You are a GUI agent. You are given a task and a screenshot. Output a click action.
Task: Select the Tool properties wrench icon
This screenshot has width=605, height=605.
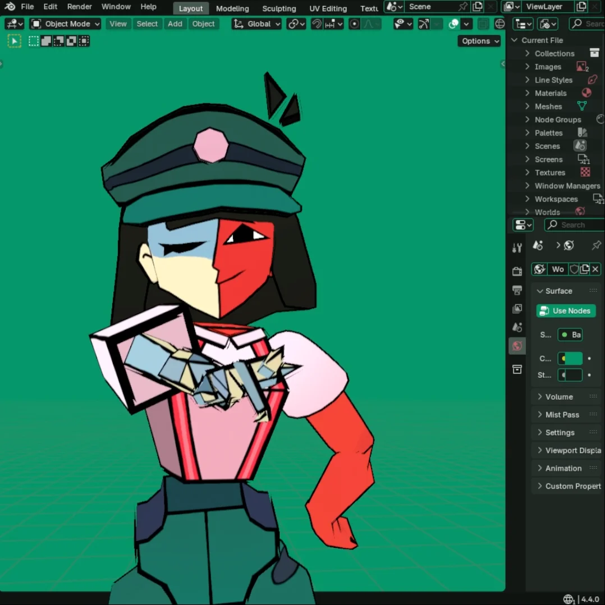click(517, 247)
